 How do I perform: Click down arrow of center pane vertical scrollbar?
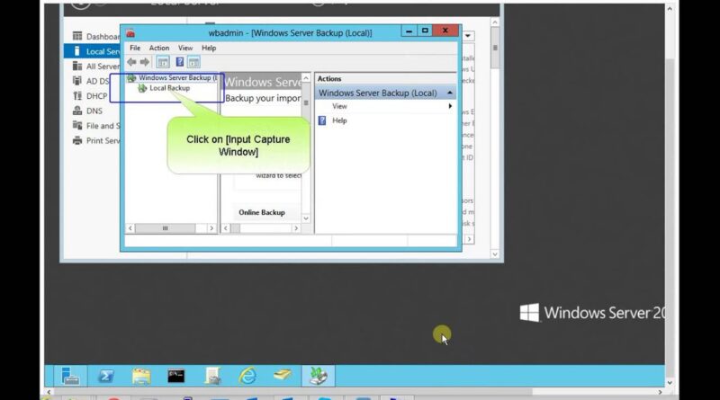coord(306,218)
